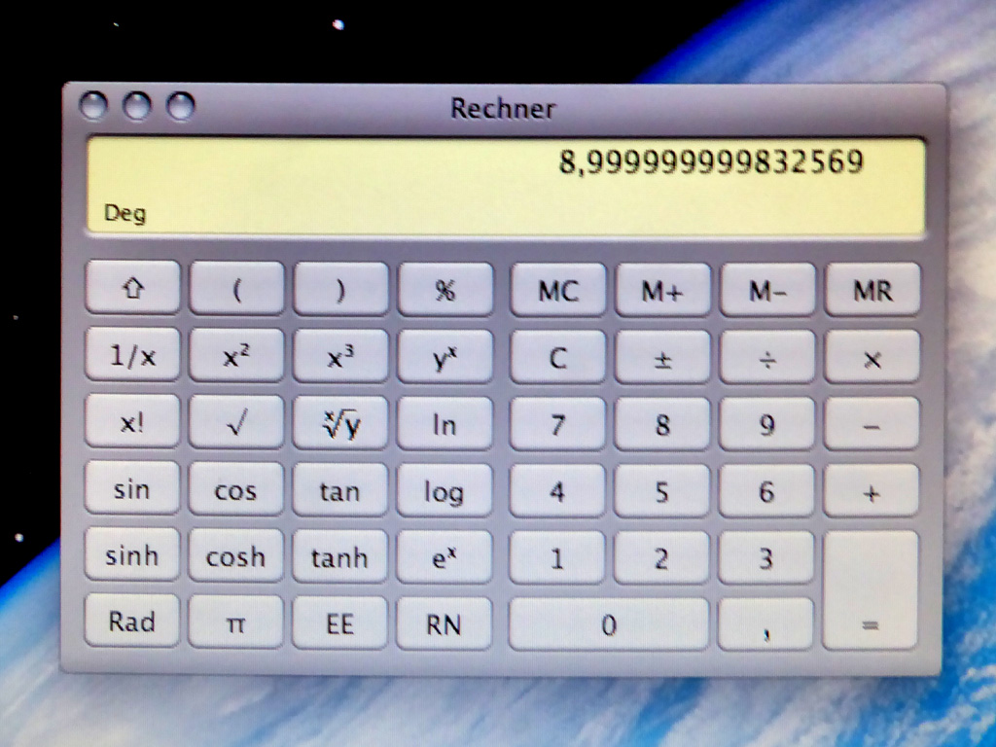Viewport: 996px width, 747px height.
Task: Click digit 3
Action: click(x=765, y=557)
